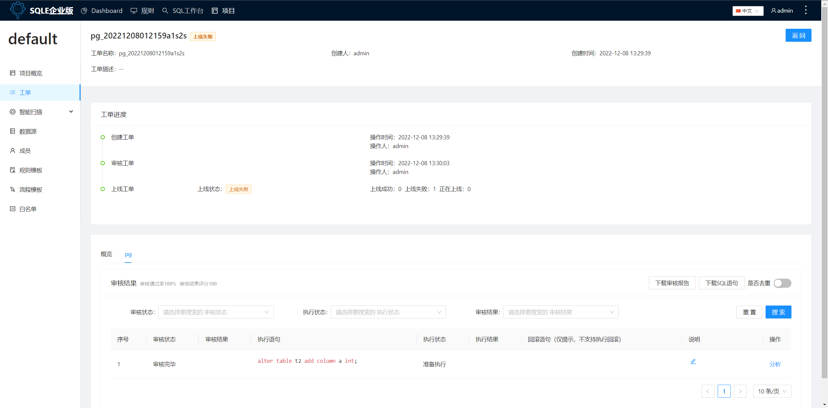Select the 数据源 sidebar icon
The image size is (828, 408).
click(x=12, y=131)
